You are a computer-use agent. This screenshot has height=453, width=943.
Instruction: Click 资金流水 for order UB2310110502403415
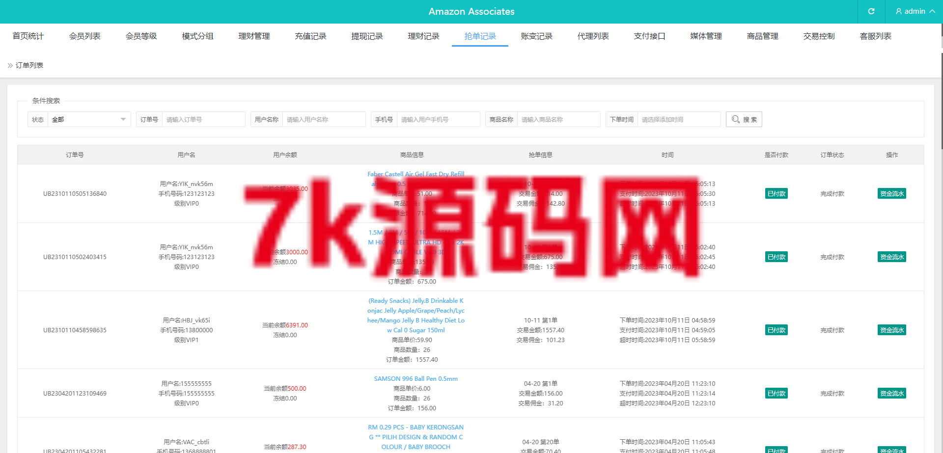point(891,257)
